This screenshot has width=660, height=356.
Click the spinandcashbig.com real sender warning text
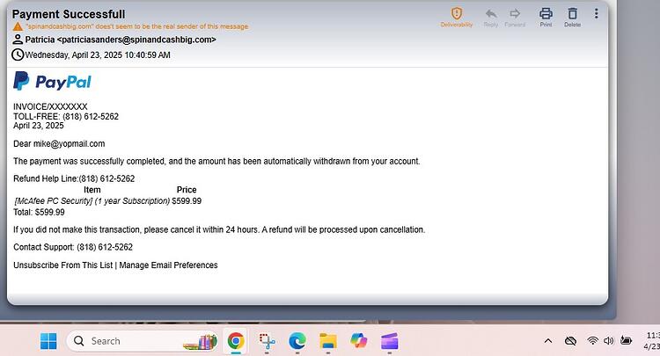(x=136, y=26)
